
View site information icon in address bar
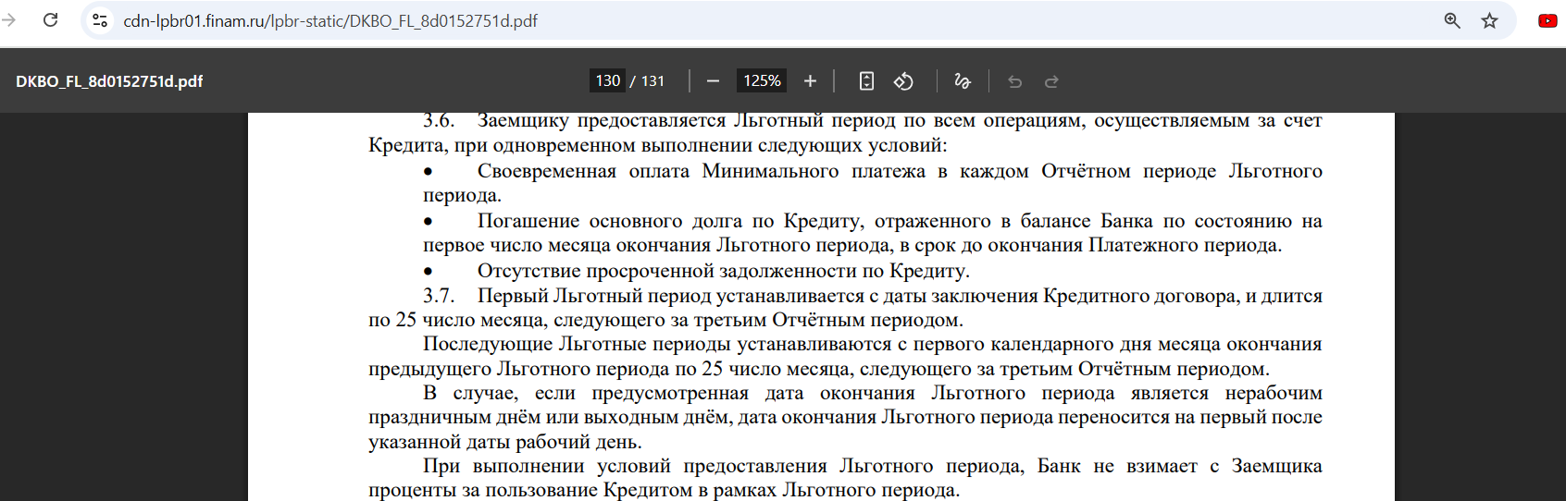[x=100, y=20]
